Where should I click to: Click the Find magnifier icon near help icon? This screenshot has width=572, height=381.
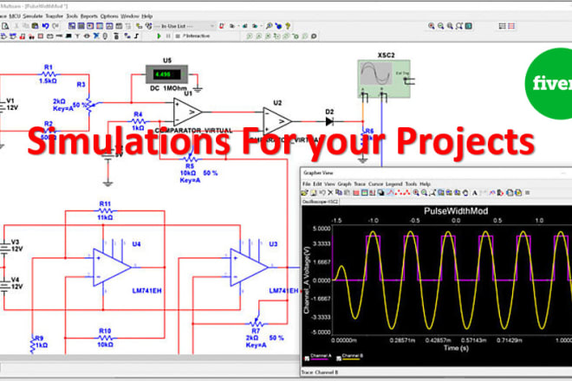269,26
